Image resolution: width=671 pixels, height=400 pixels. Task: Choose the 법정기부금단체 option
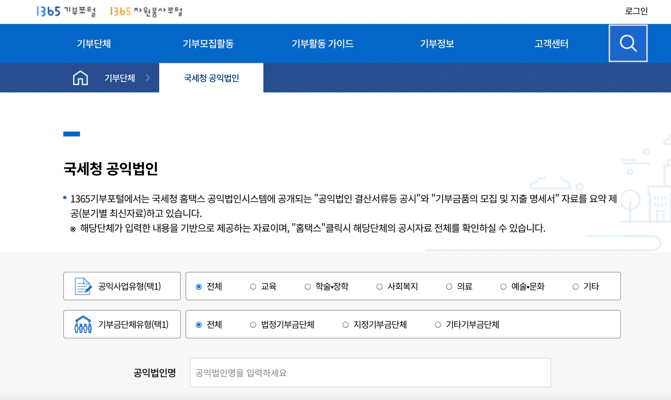point(253,325)
